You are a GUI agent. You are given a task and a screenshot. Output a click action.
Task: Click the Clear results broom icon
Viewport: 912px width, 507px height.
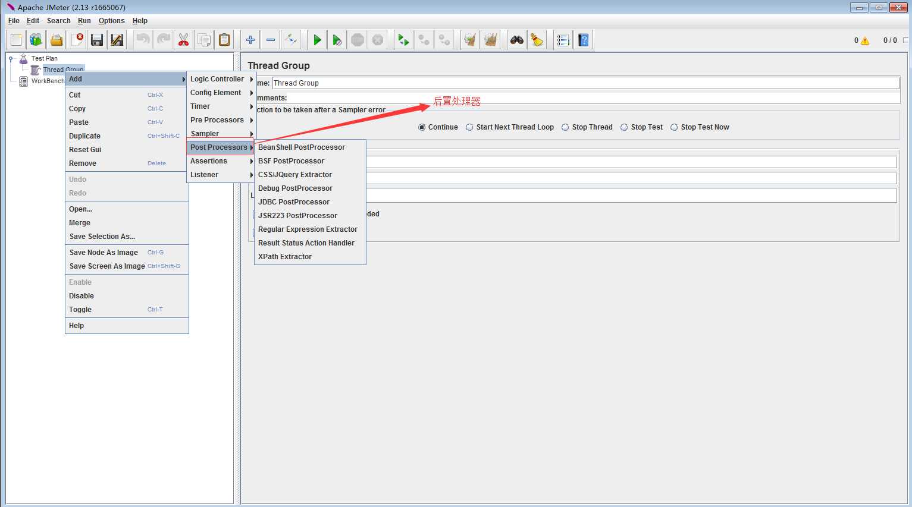[x=470, y=40]
